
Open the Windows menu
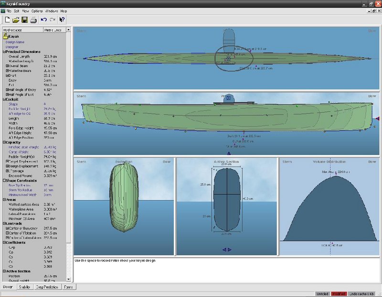pyautogui.click(x=52, y=11)
